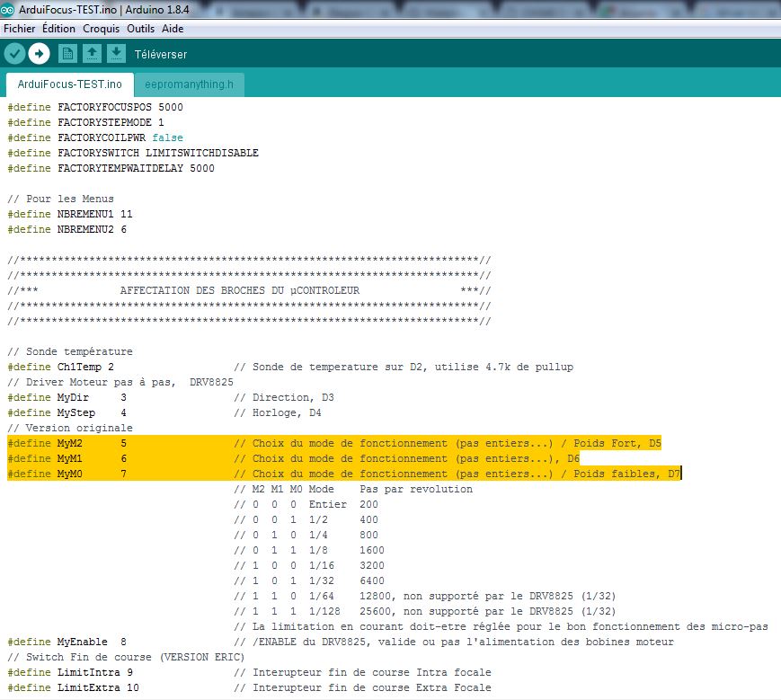
Task: Click 'Interupteur fin de course Extra Focale' comment
Action: pyautogui.click(x=362, y=687)
